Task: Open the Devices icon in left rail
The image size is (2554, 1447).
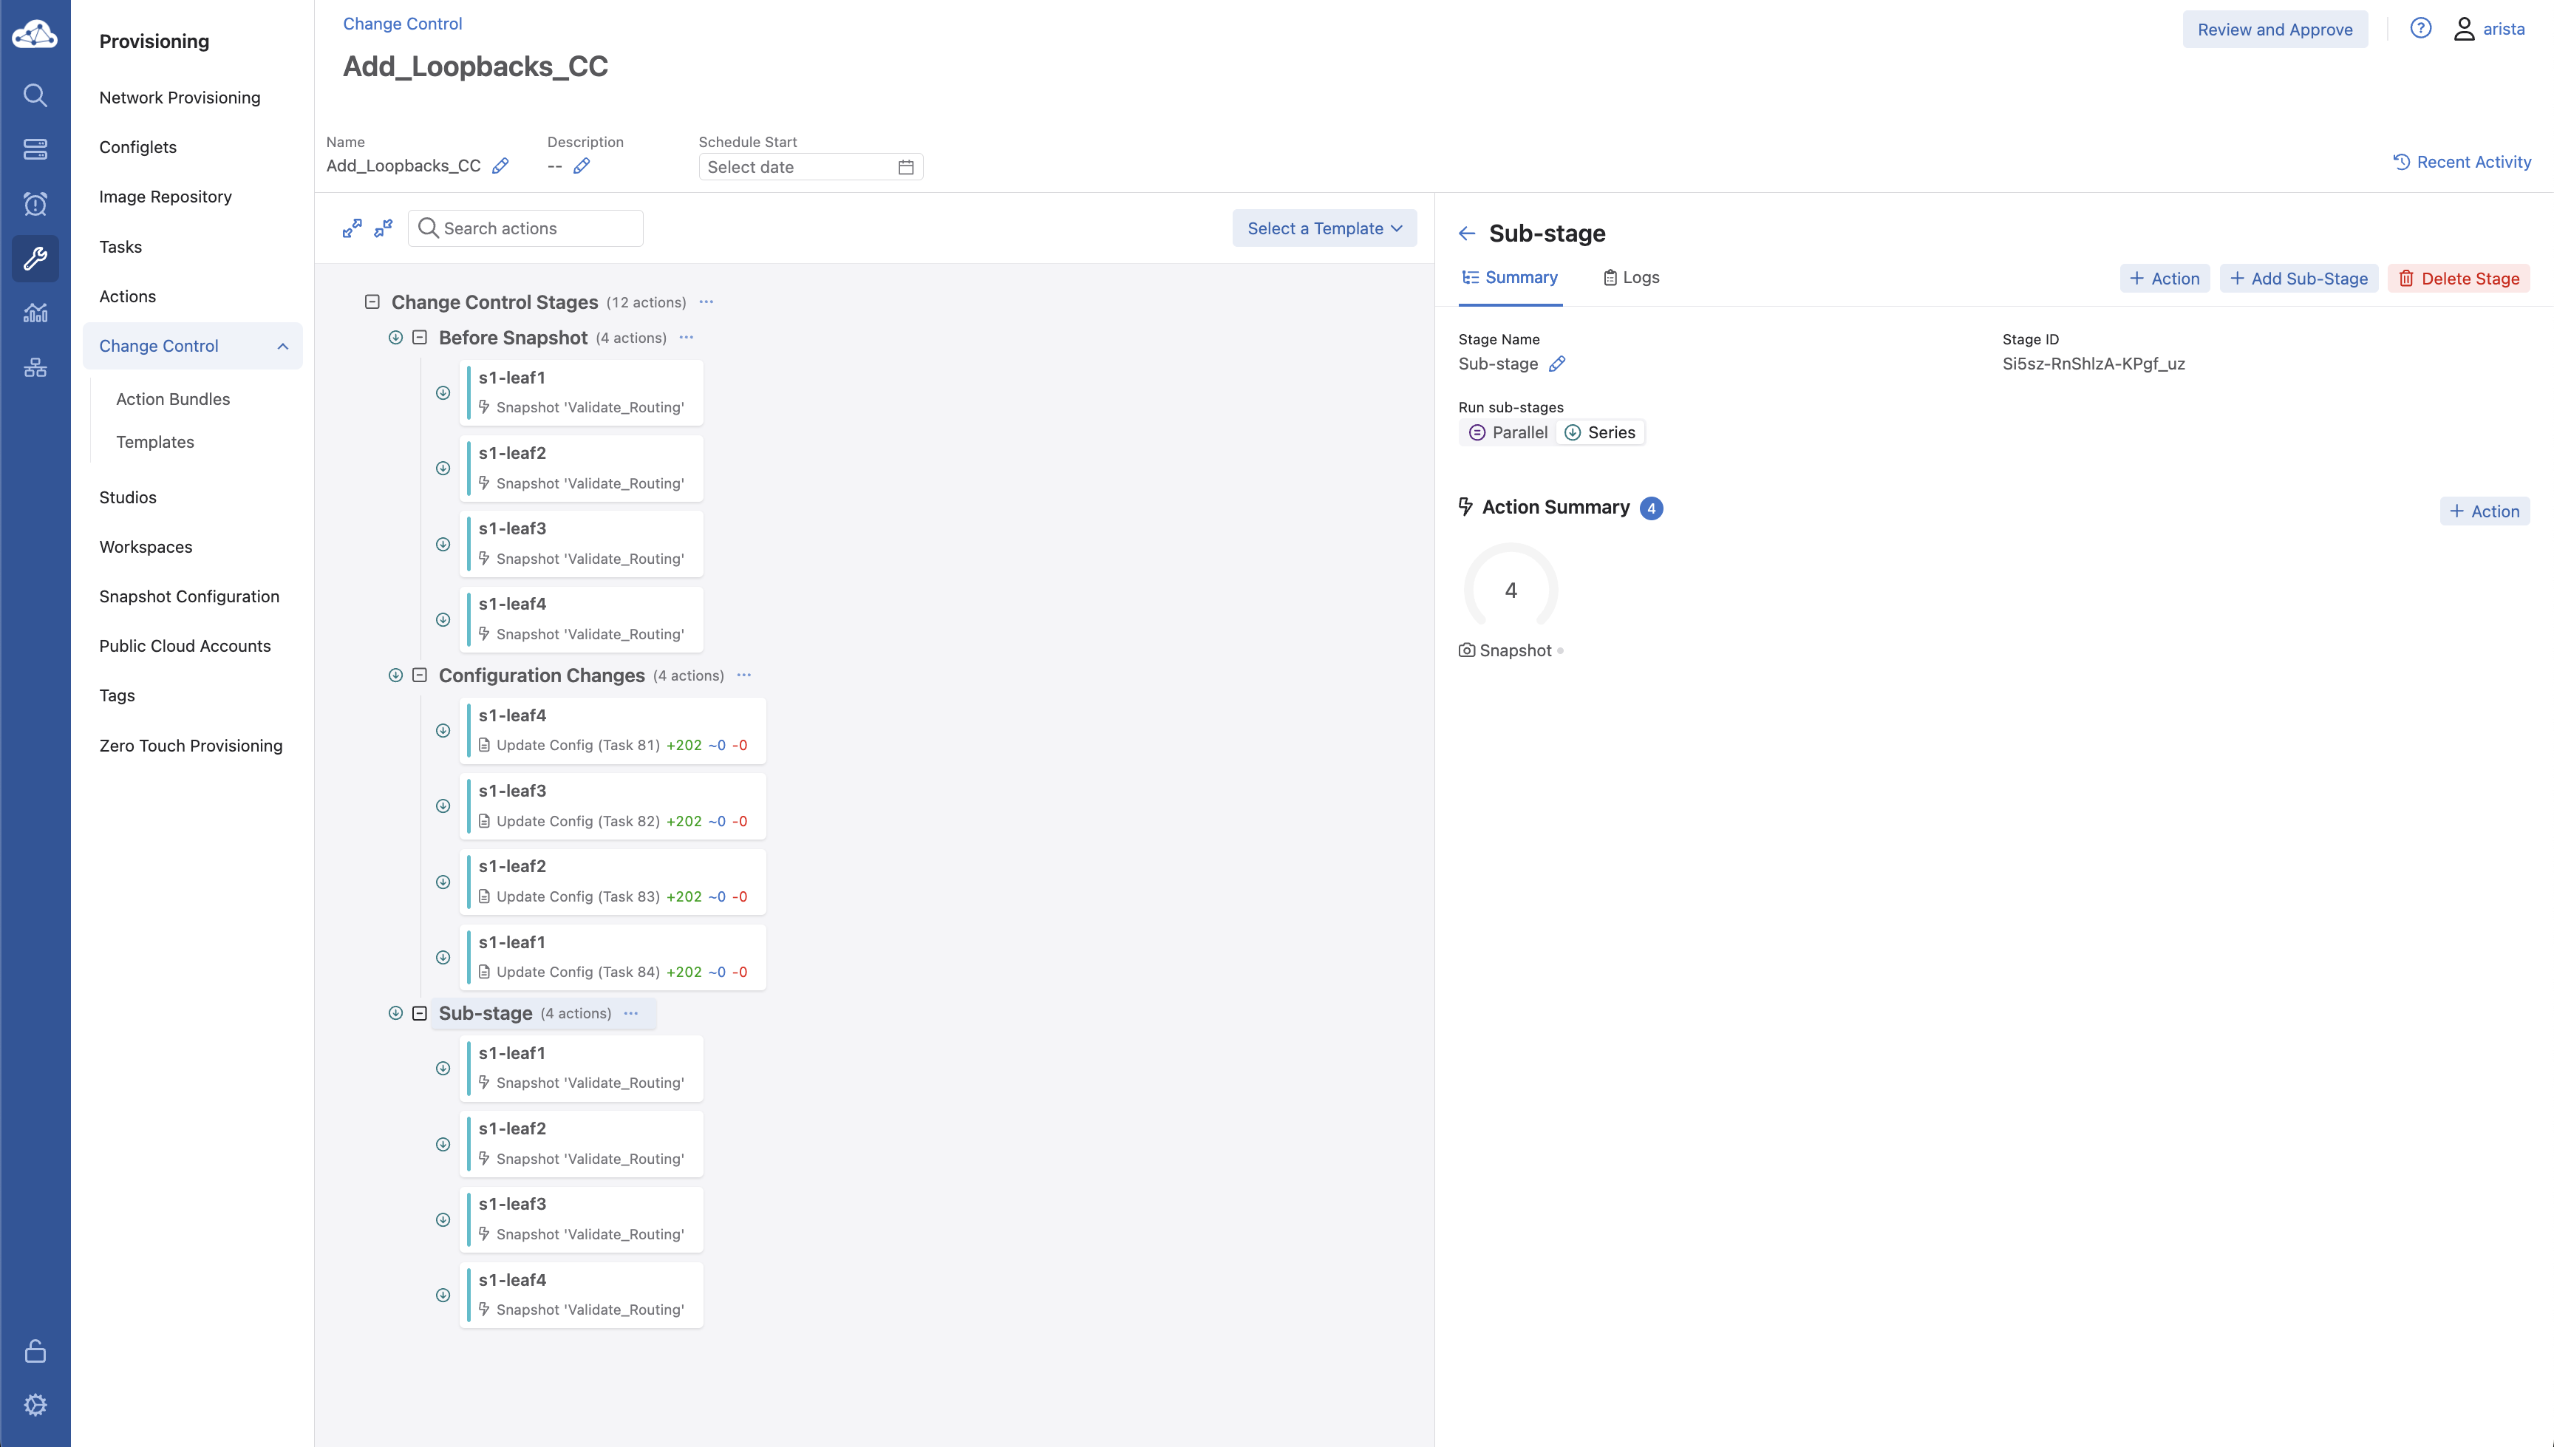Action: coord(35,149)
